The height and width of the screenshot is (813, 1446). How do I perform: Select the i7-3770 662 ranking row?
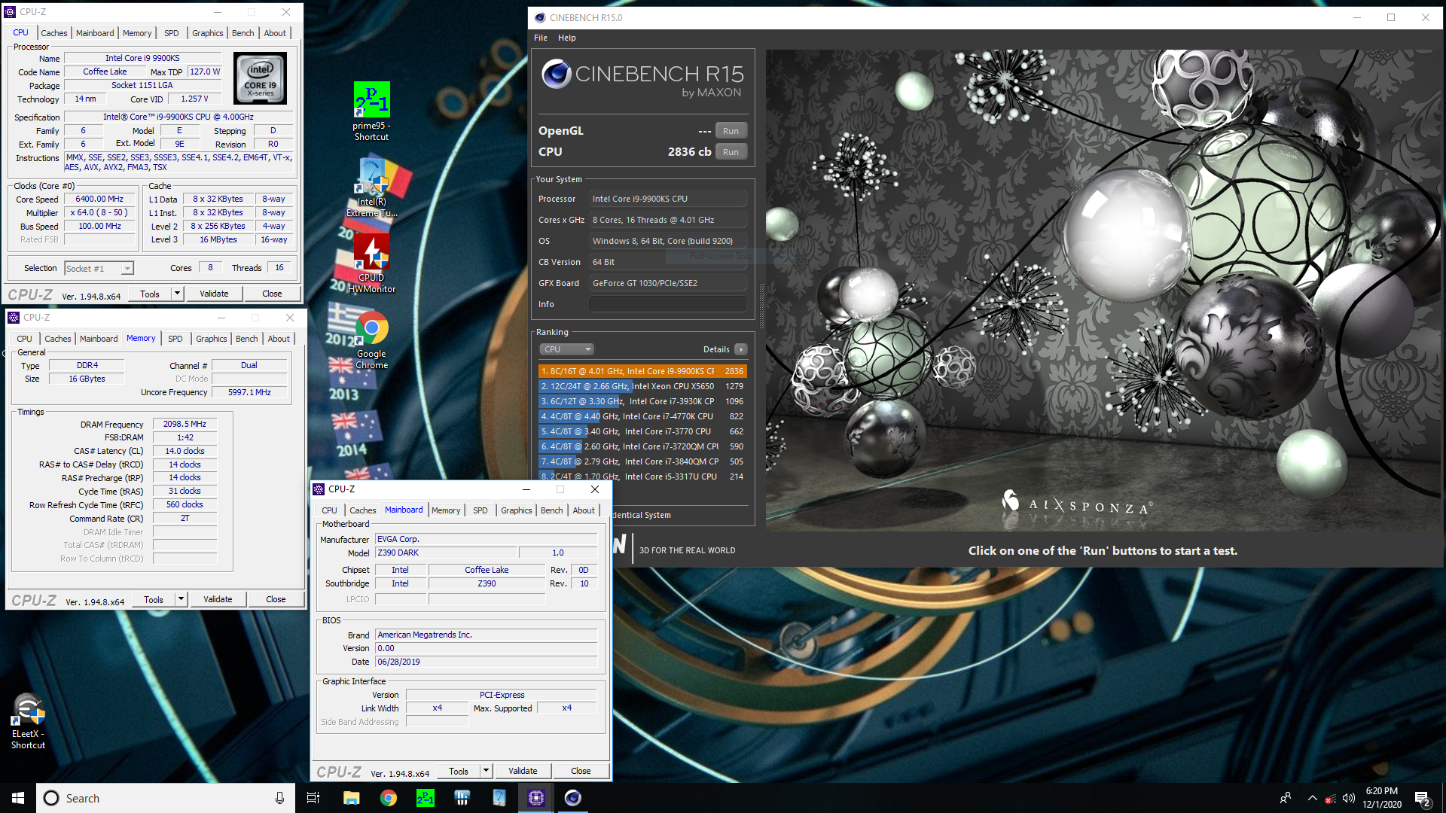pos(642,431)
